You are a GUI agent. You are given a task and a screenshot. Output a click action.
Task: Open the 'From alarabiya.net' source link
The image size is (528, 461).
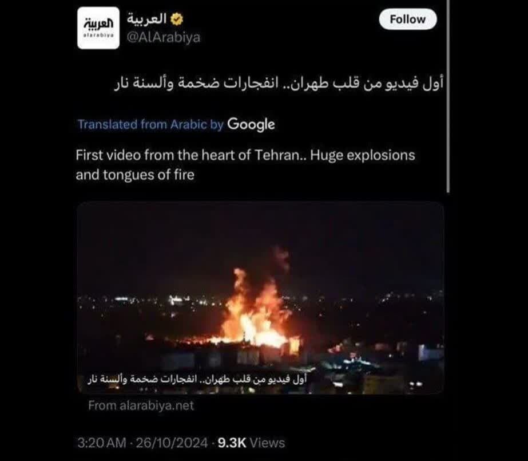tap(141, 405)
